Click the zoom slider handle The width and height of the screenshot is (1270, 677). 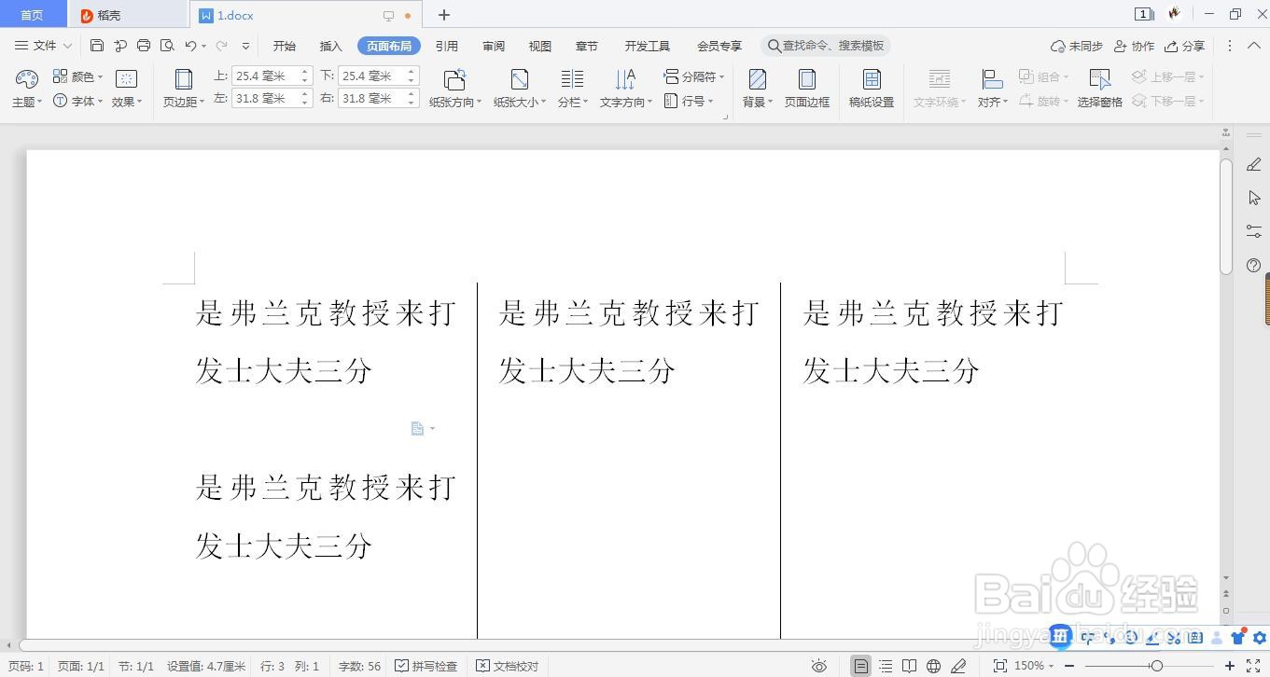(1156, 666)
